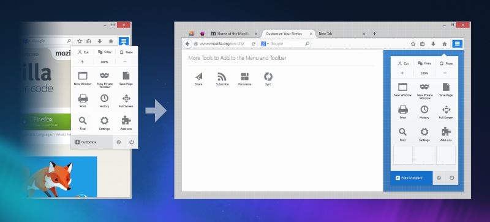Click the Sync arrows icon
This screenshot has width=490, height=222.
(x=268, y=77)
